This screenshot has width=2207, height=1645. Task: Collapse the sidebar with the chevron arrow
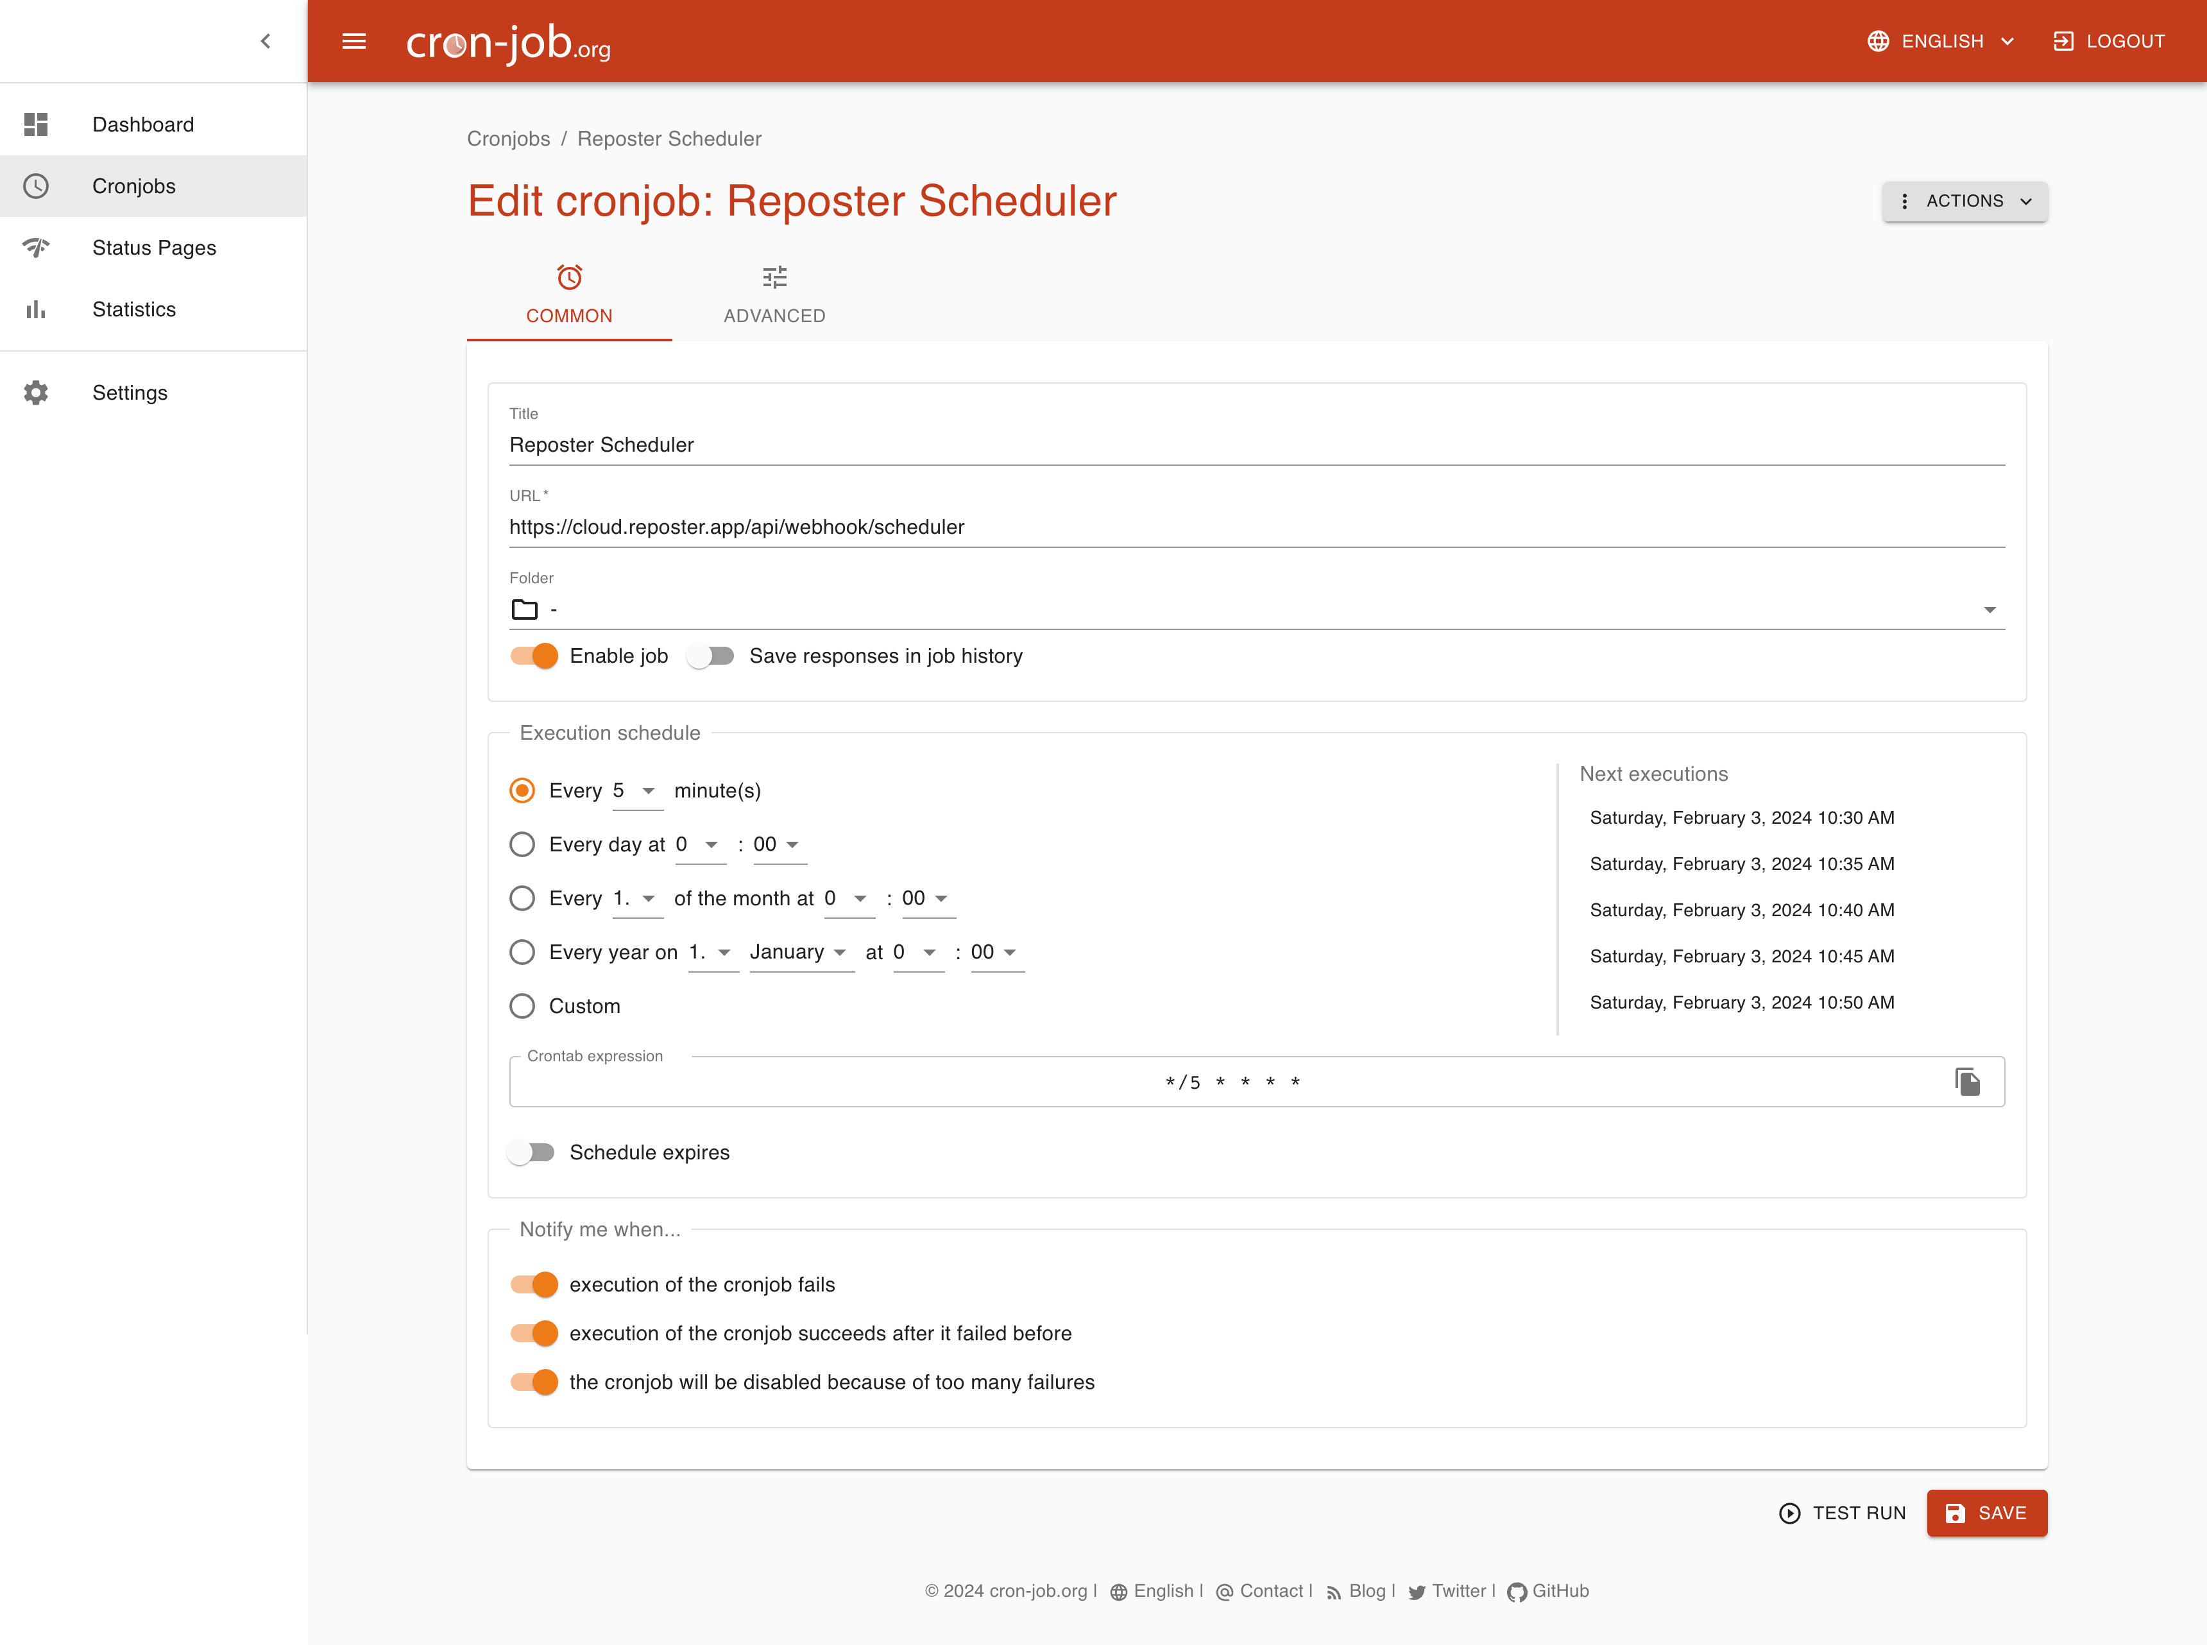tap(265, 41)
